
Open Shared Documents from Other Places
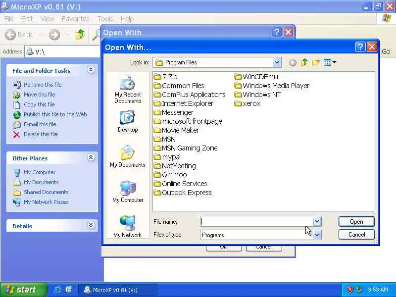(x=46, y=192)
